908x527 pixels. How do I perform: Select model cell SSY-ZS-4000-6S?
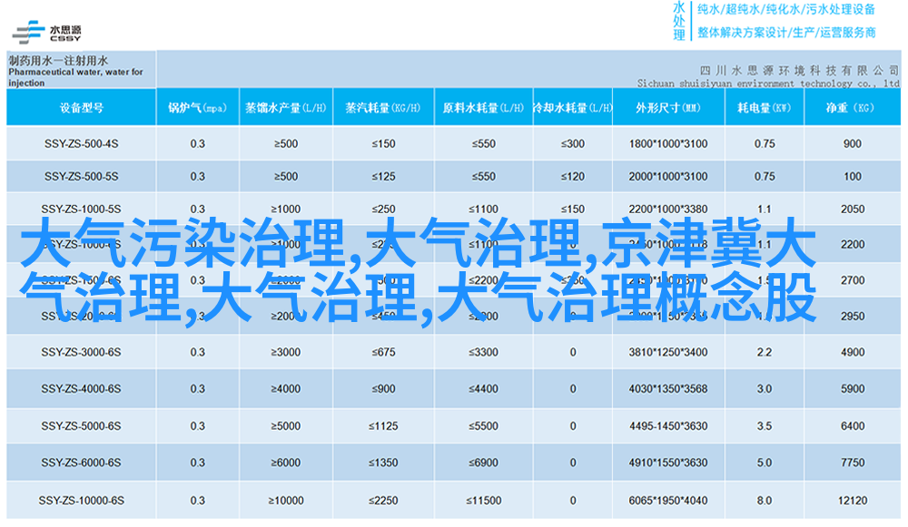(x=82, y=389)
